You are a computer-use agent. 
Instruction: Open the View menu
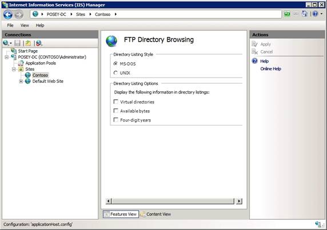25,25
